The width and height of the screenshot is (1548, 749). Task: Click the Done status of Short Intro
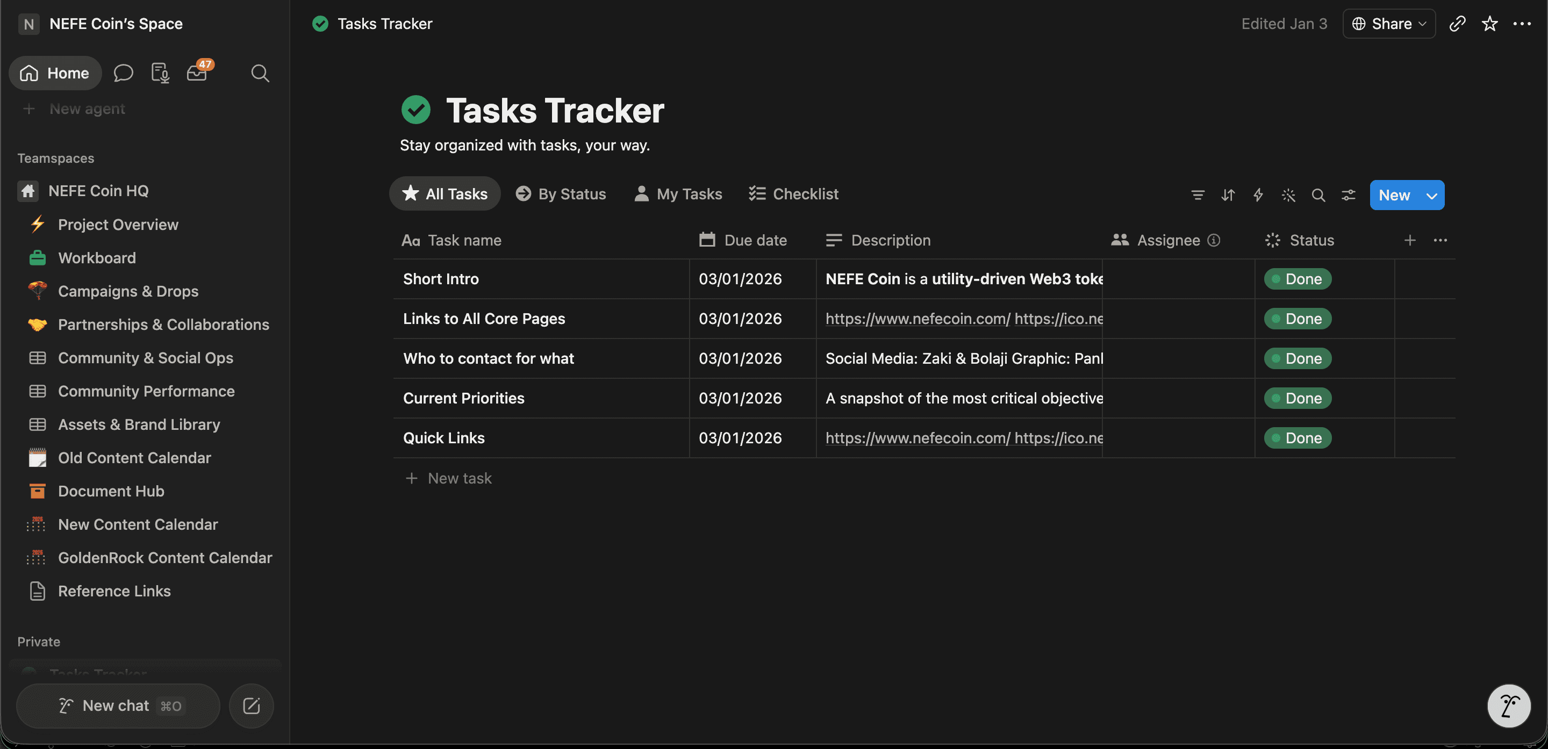coord(1298,279)
